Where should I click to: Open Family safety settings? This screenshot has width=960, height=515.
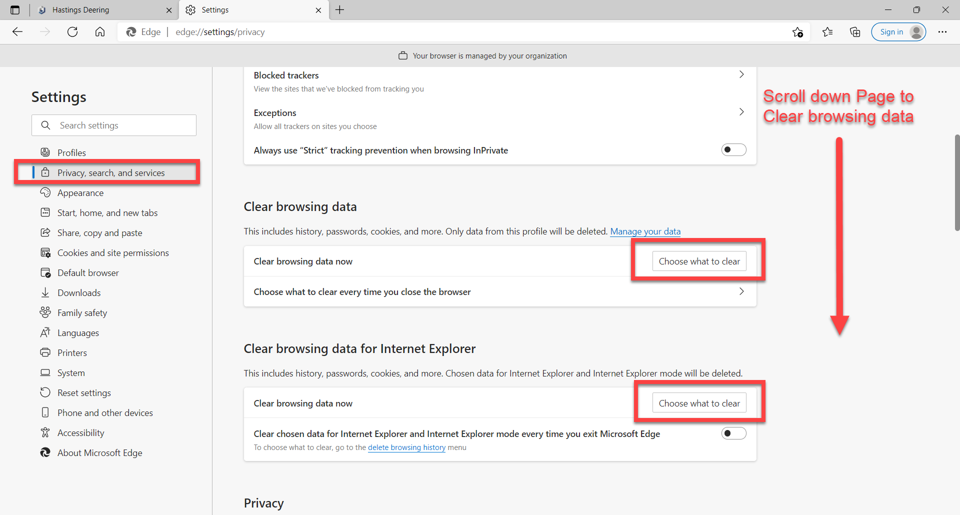81,312
